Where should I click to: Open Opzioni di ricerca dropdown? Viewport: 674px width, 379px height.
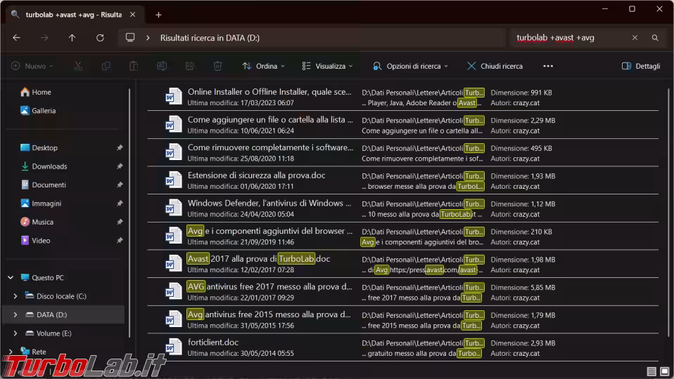tap(410, 66)
